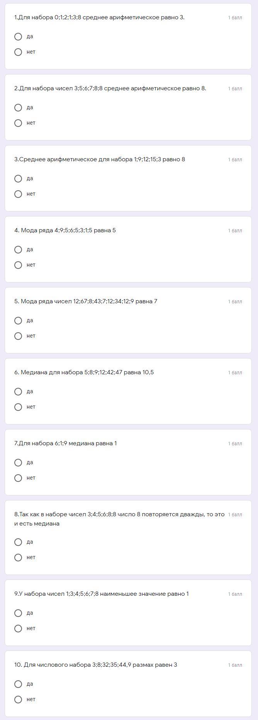Pick 'нет' for question 4 mode equals 5
This screenshot has height=720, width=258.
18,265
